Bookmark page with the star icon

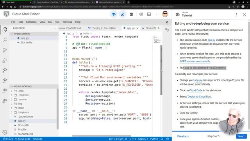tap(238, 7)
